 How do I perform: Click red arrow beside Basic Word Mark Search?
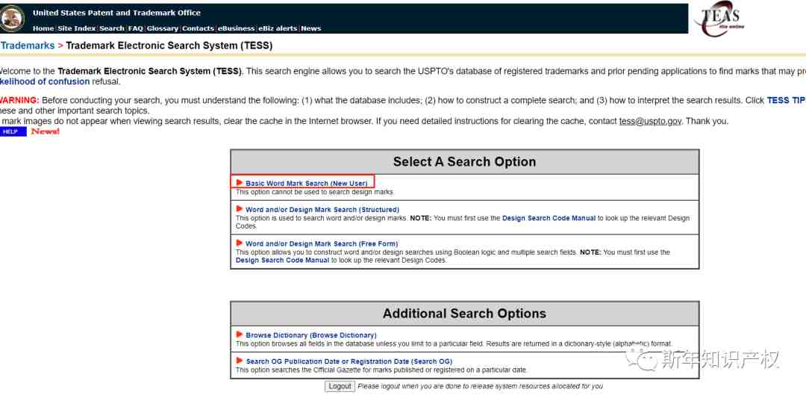[x=240, y=183]
